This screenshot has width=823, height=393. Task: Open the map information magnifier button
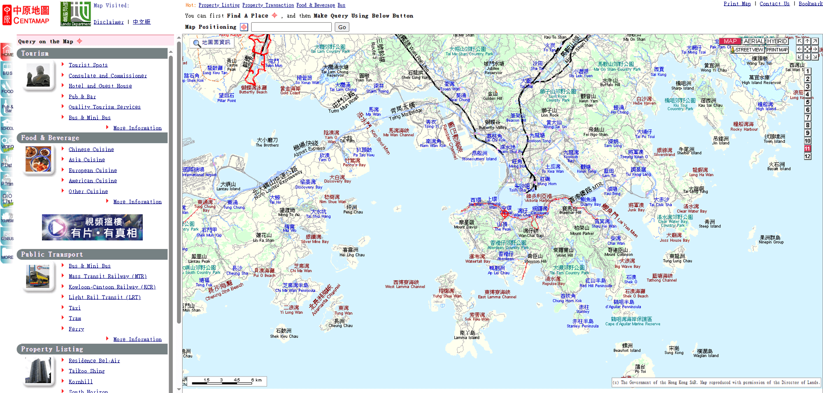pos(197,43)
